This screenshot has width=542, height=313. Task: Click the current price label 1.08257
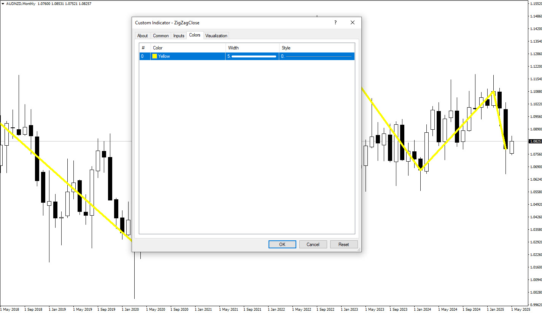535,141
